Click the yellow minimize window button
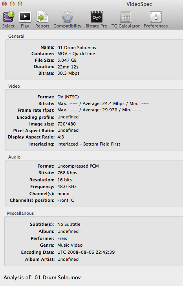This screenshot has width=183, height=286. (x=12, y=4)
